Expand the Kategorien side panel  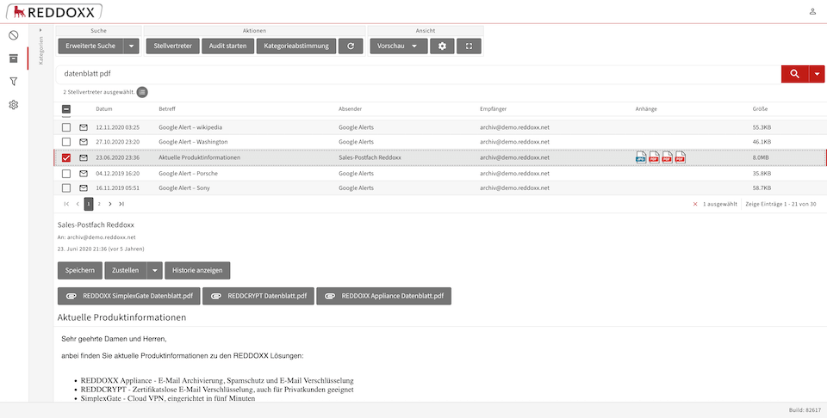click(41, 30)
